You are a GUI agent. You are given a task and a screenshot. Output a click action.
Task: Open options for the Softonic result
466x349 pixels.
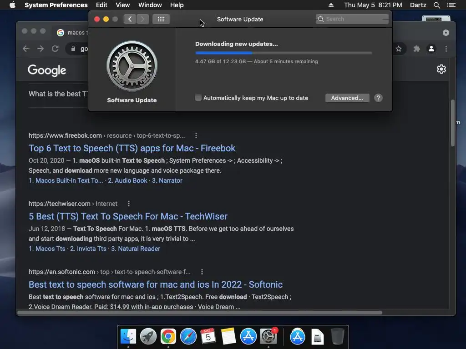202,272
